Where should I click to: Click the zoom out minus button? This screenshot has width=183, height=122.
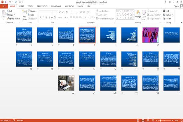tap(157, 120)
